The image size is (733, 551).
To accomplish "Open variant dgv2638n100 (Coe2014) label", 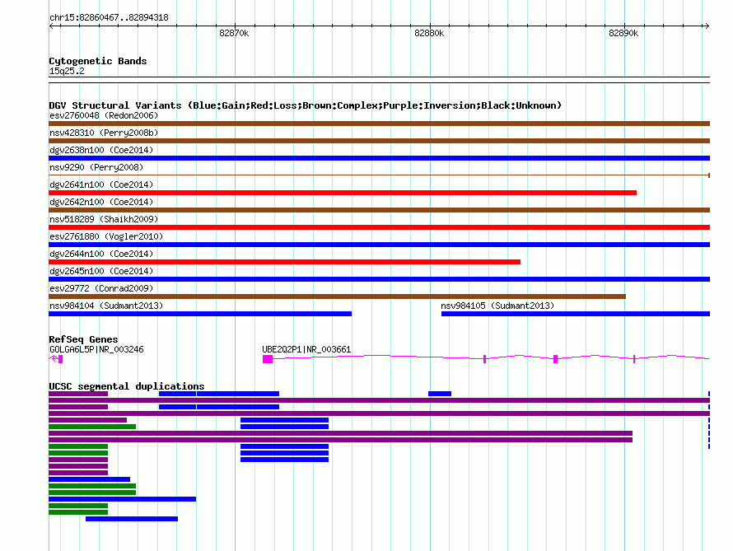I will coord(101,150).
